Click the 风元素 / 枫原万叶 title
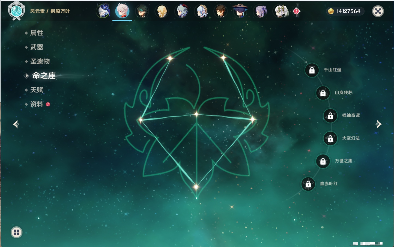 pyautogui.click(x=50, y=11)
